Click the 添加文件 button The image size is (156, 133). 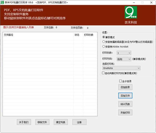click(125, 96)
